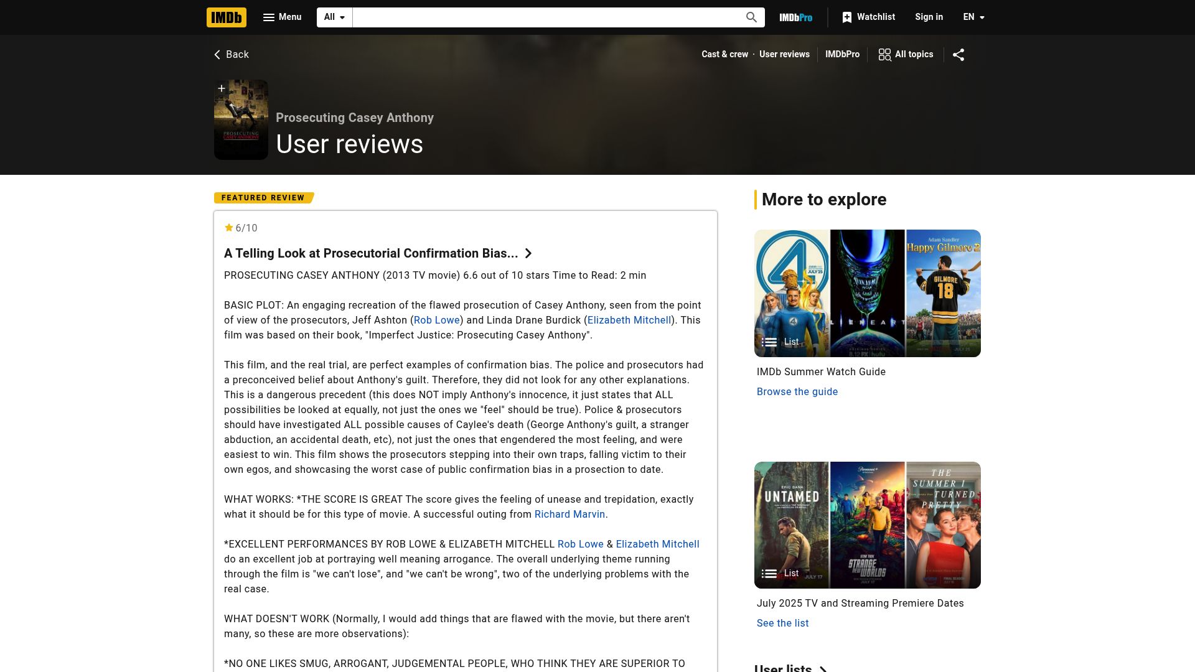Open IMDb Summer Watch Guide image collage

868,293
